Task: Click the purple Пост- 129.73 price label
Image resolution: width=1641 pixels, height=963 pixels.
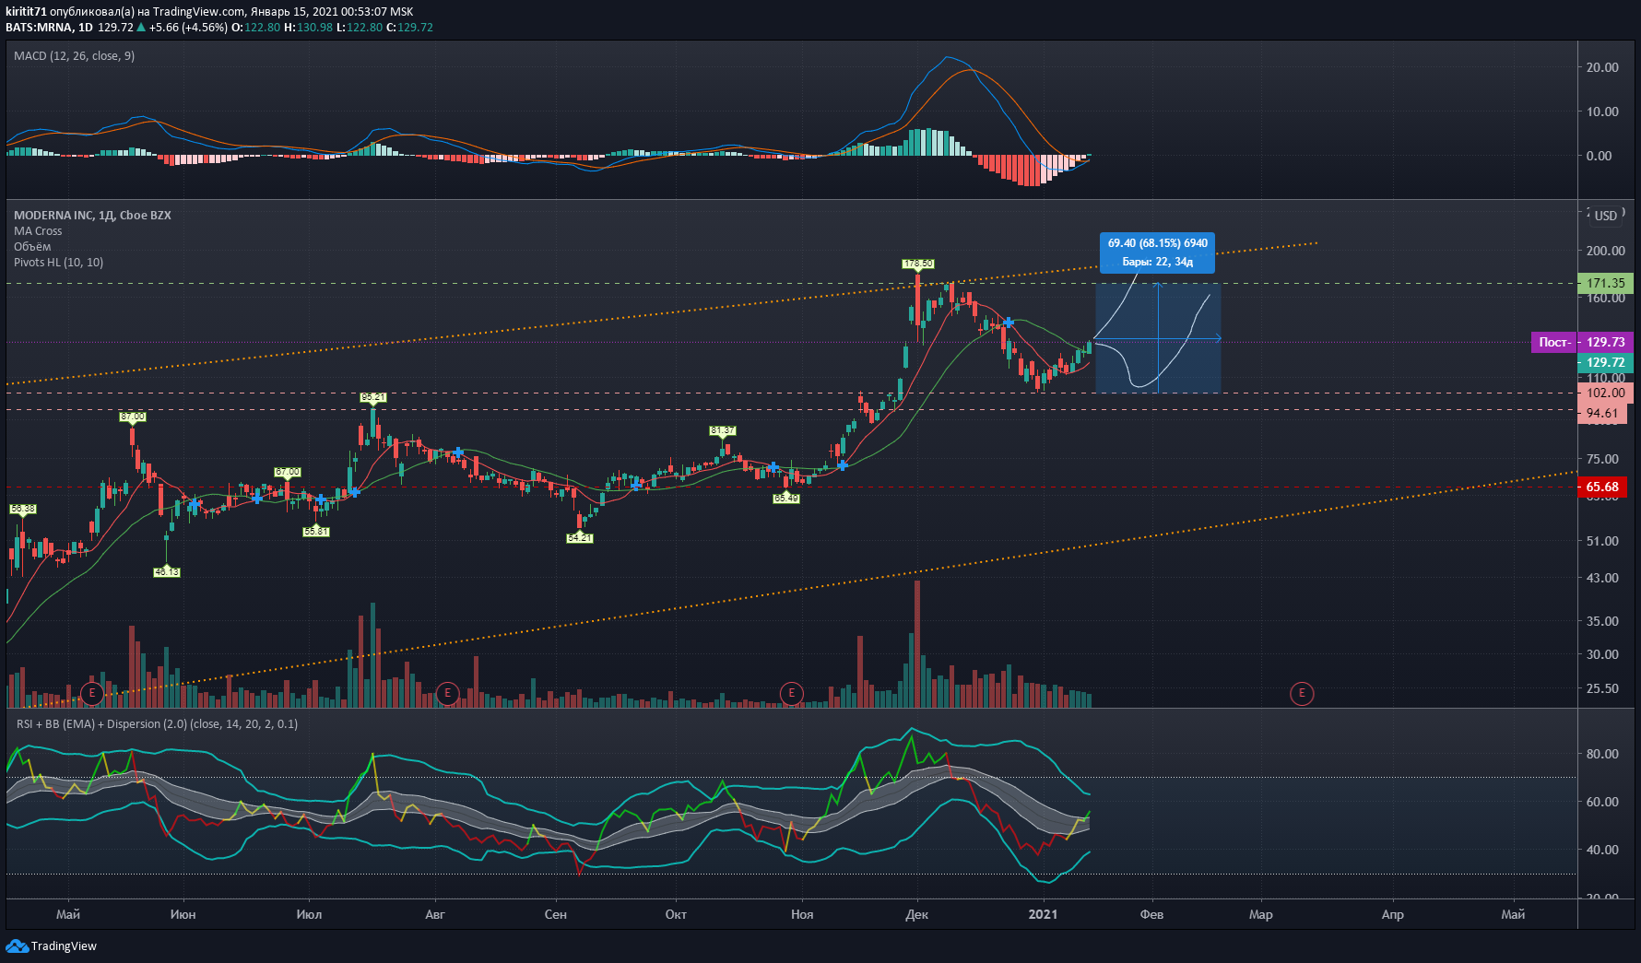Action: [1582, 342]
